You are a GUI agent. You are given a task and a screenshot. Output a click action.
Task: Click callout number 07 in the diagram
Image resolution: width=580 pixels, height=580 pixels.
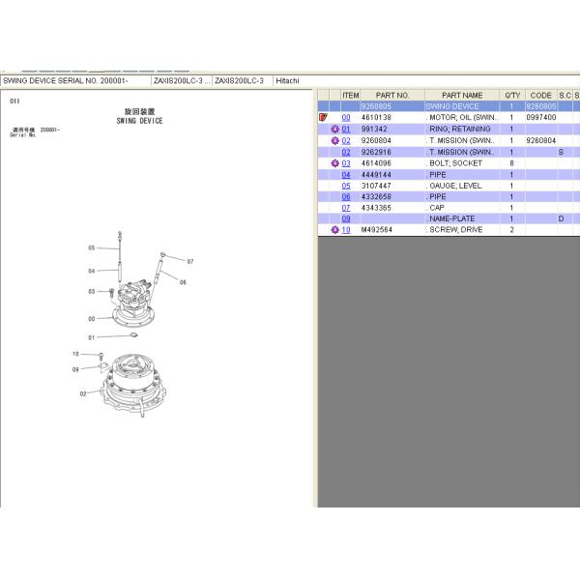click(190, 261)
